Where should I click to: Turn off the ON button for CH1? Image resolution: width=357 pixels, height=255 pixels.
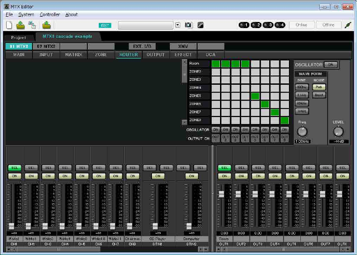[x=14, y=176]
